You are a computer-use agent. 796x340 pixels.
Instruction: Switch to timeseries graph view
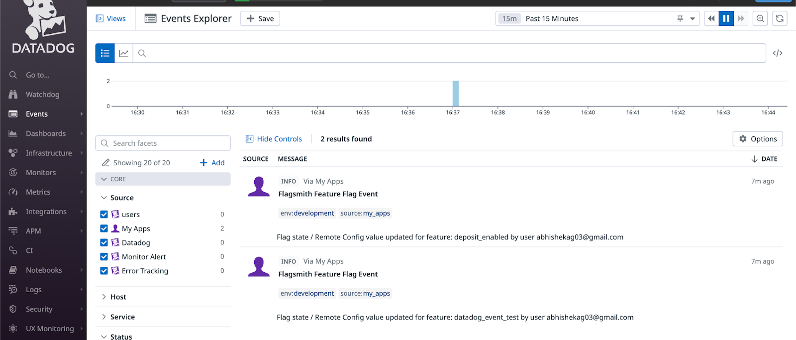click(124, 53)
